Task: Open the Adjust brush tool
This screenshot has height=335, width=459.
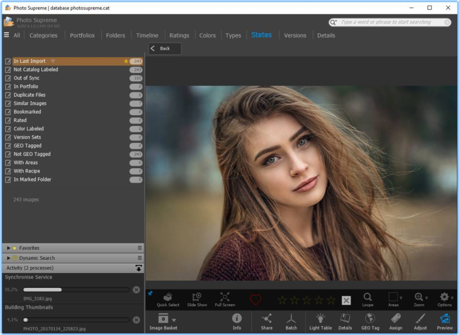Action: 420,321
